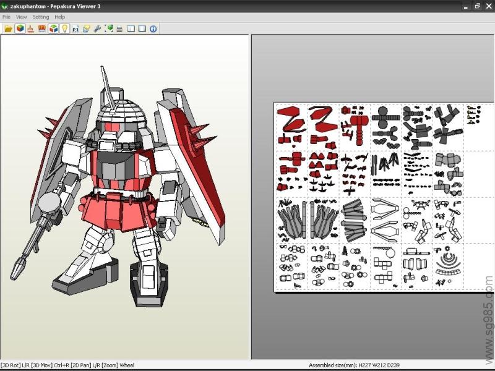Click the Open file folder icon
Screen dimensions: 495x371
[8, 28]
